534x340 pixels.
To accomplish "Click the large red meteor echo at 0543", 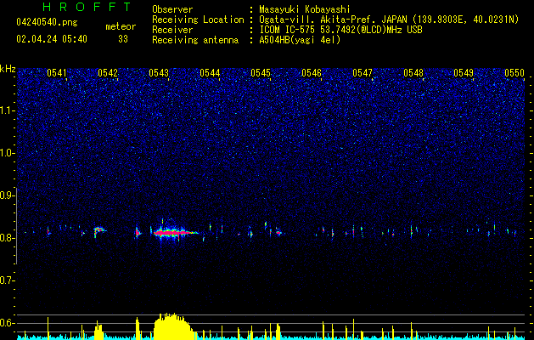I will 174,233.
